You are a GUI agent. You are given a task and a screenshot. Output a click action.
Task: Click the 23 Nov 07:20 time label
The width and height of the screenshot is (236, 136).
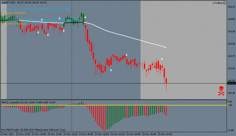pyautogui.click(x=165, y=134)
